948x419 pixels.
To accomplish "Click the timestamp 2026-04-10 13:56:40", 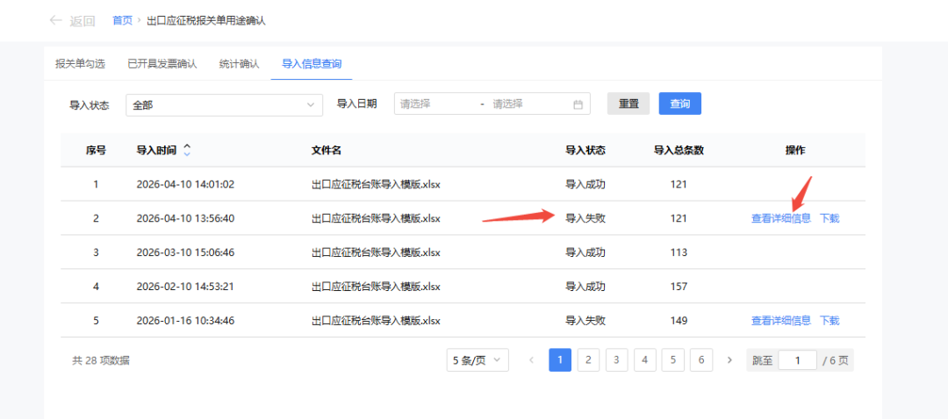I will (185, 218).
